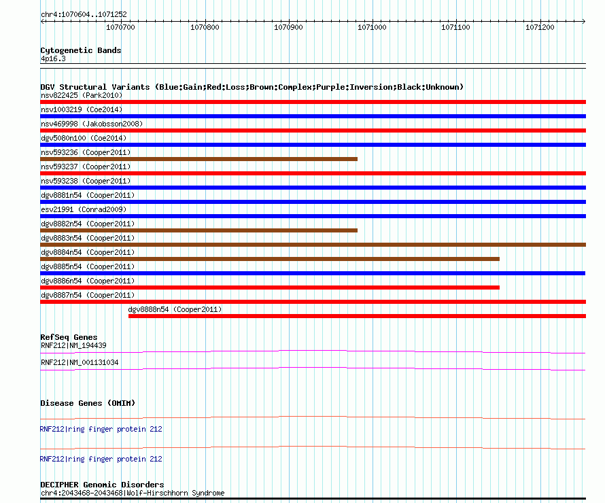Click the blue bar under esv21991
This screenshot has width=605, height=503.
313,216
